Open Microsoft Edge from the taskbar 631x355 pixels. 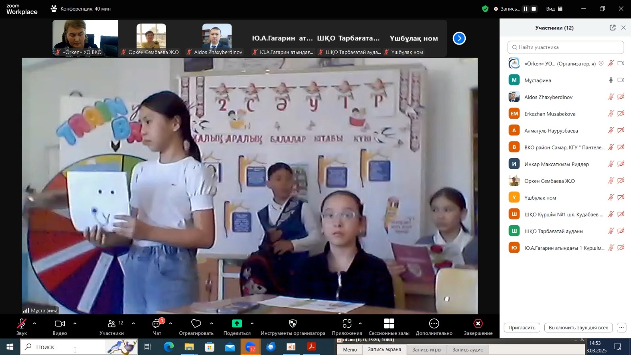[x=169, y=347]
